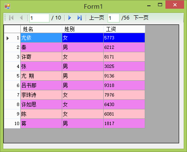
Task: Click the salary cell 3025
Action: pyautogui.click(x=124, y=66)
